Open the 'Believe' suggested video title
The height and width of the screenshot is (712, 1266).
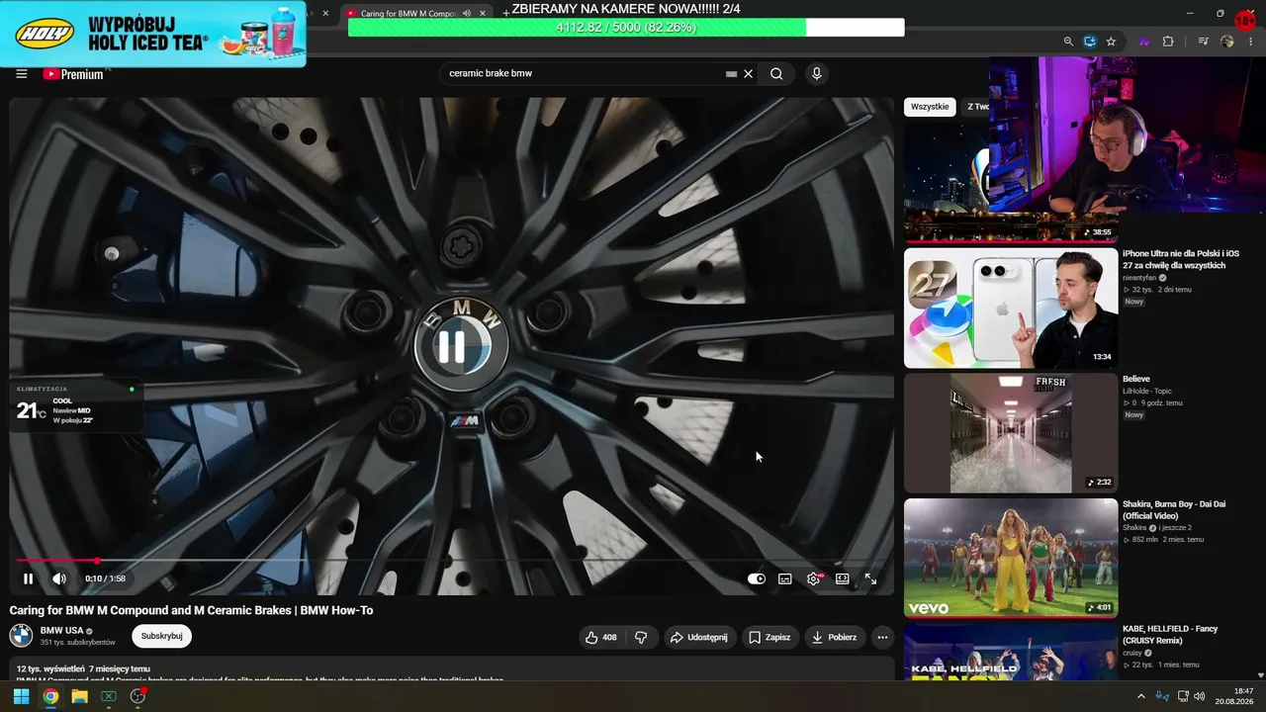pos(1136,379)
